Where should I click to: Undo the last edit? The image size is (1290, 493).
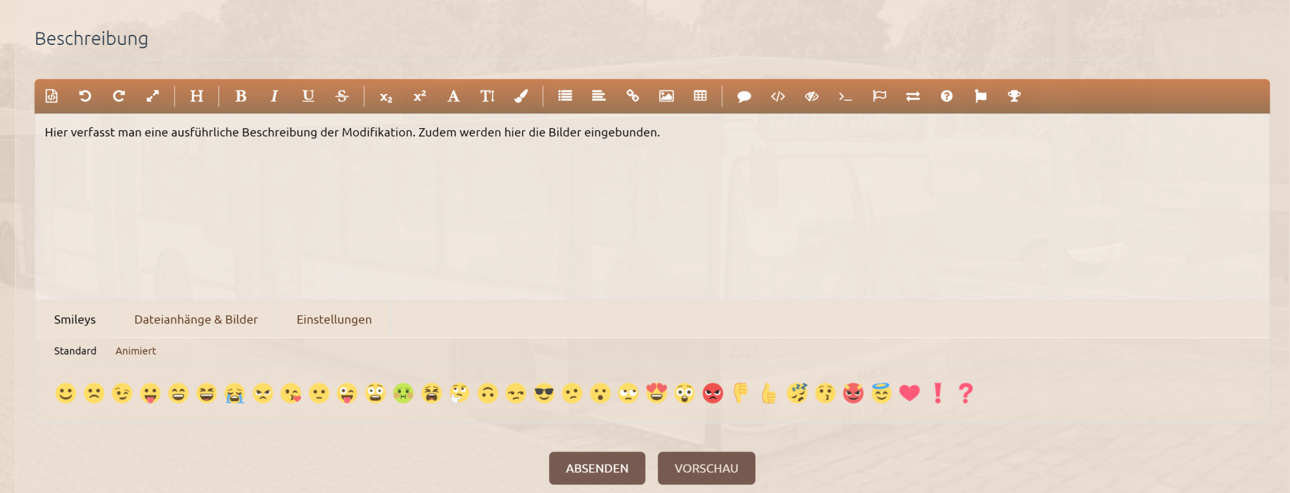click(85, 96)
